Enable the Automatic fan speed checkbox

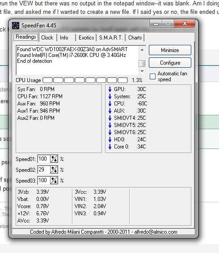coord(152,76)
